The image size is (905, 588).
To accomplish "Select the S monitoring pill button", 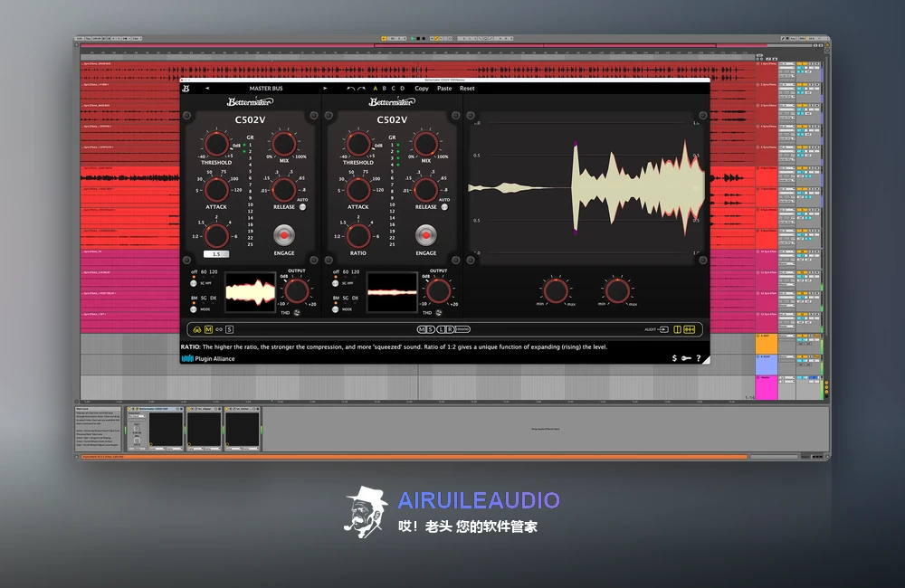I will (x=431, y=329).
